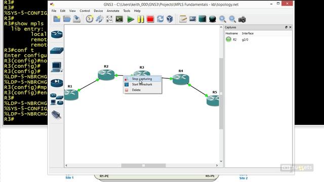Click the canvas horizontal scrollbar thumb
This screenshot has width=324, height=182.
143,165
